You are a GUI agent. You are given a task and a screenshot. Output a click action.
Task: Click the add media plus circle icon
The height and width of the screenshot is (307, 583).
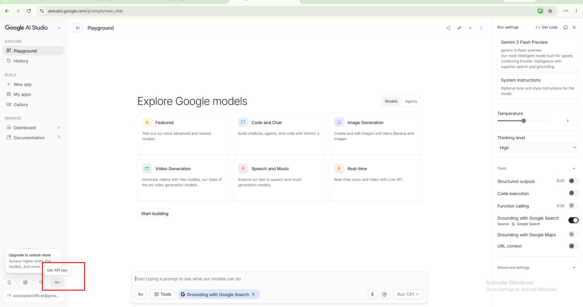coord(385,294)
